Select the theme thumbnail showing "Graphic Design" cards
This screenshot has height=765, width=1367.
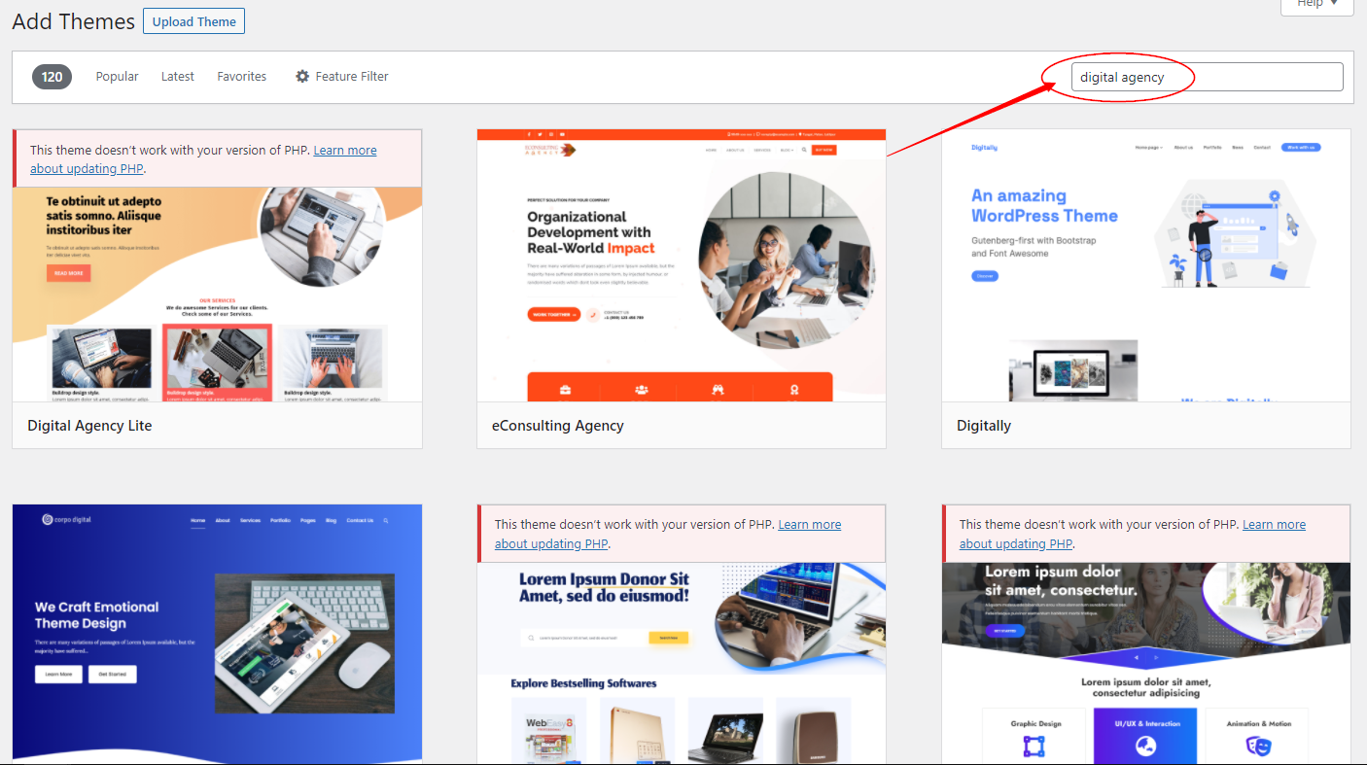(x=1146, y=664)
